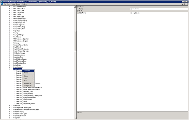189x120 pixels.
Task: Collapse the Name property category
Action: pyautogui.click(x=78, y=7)
